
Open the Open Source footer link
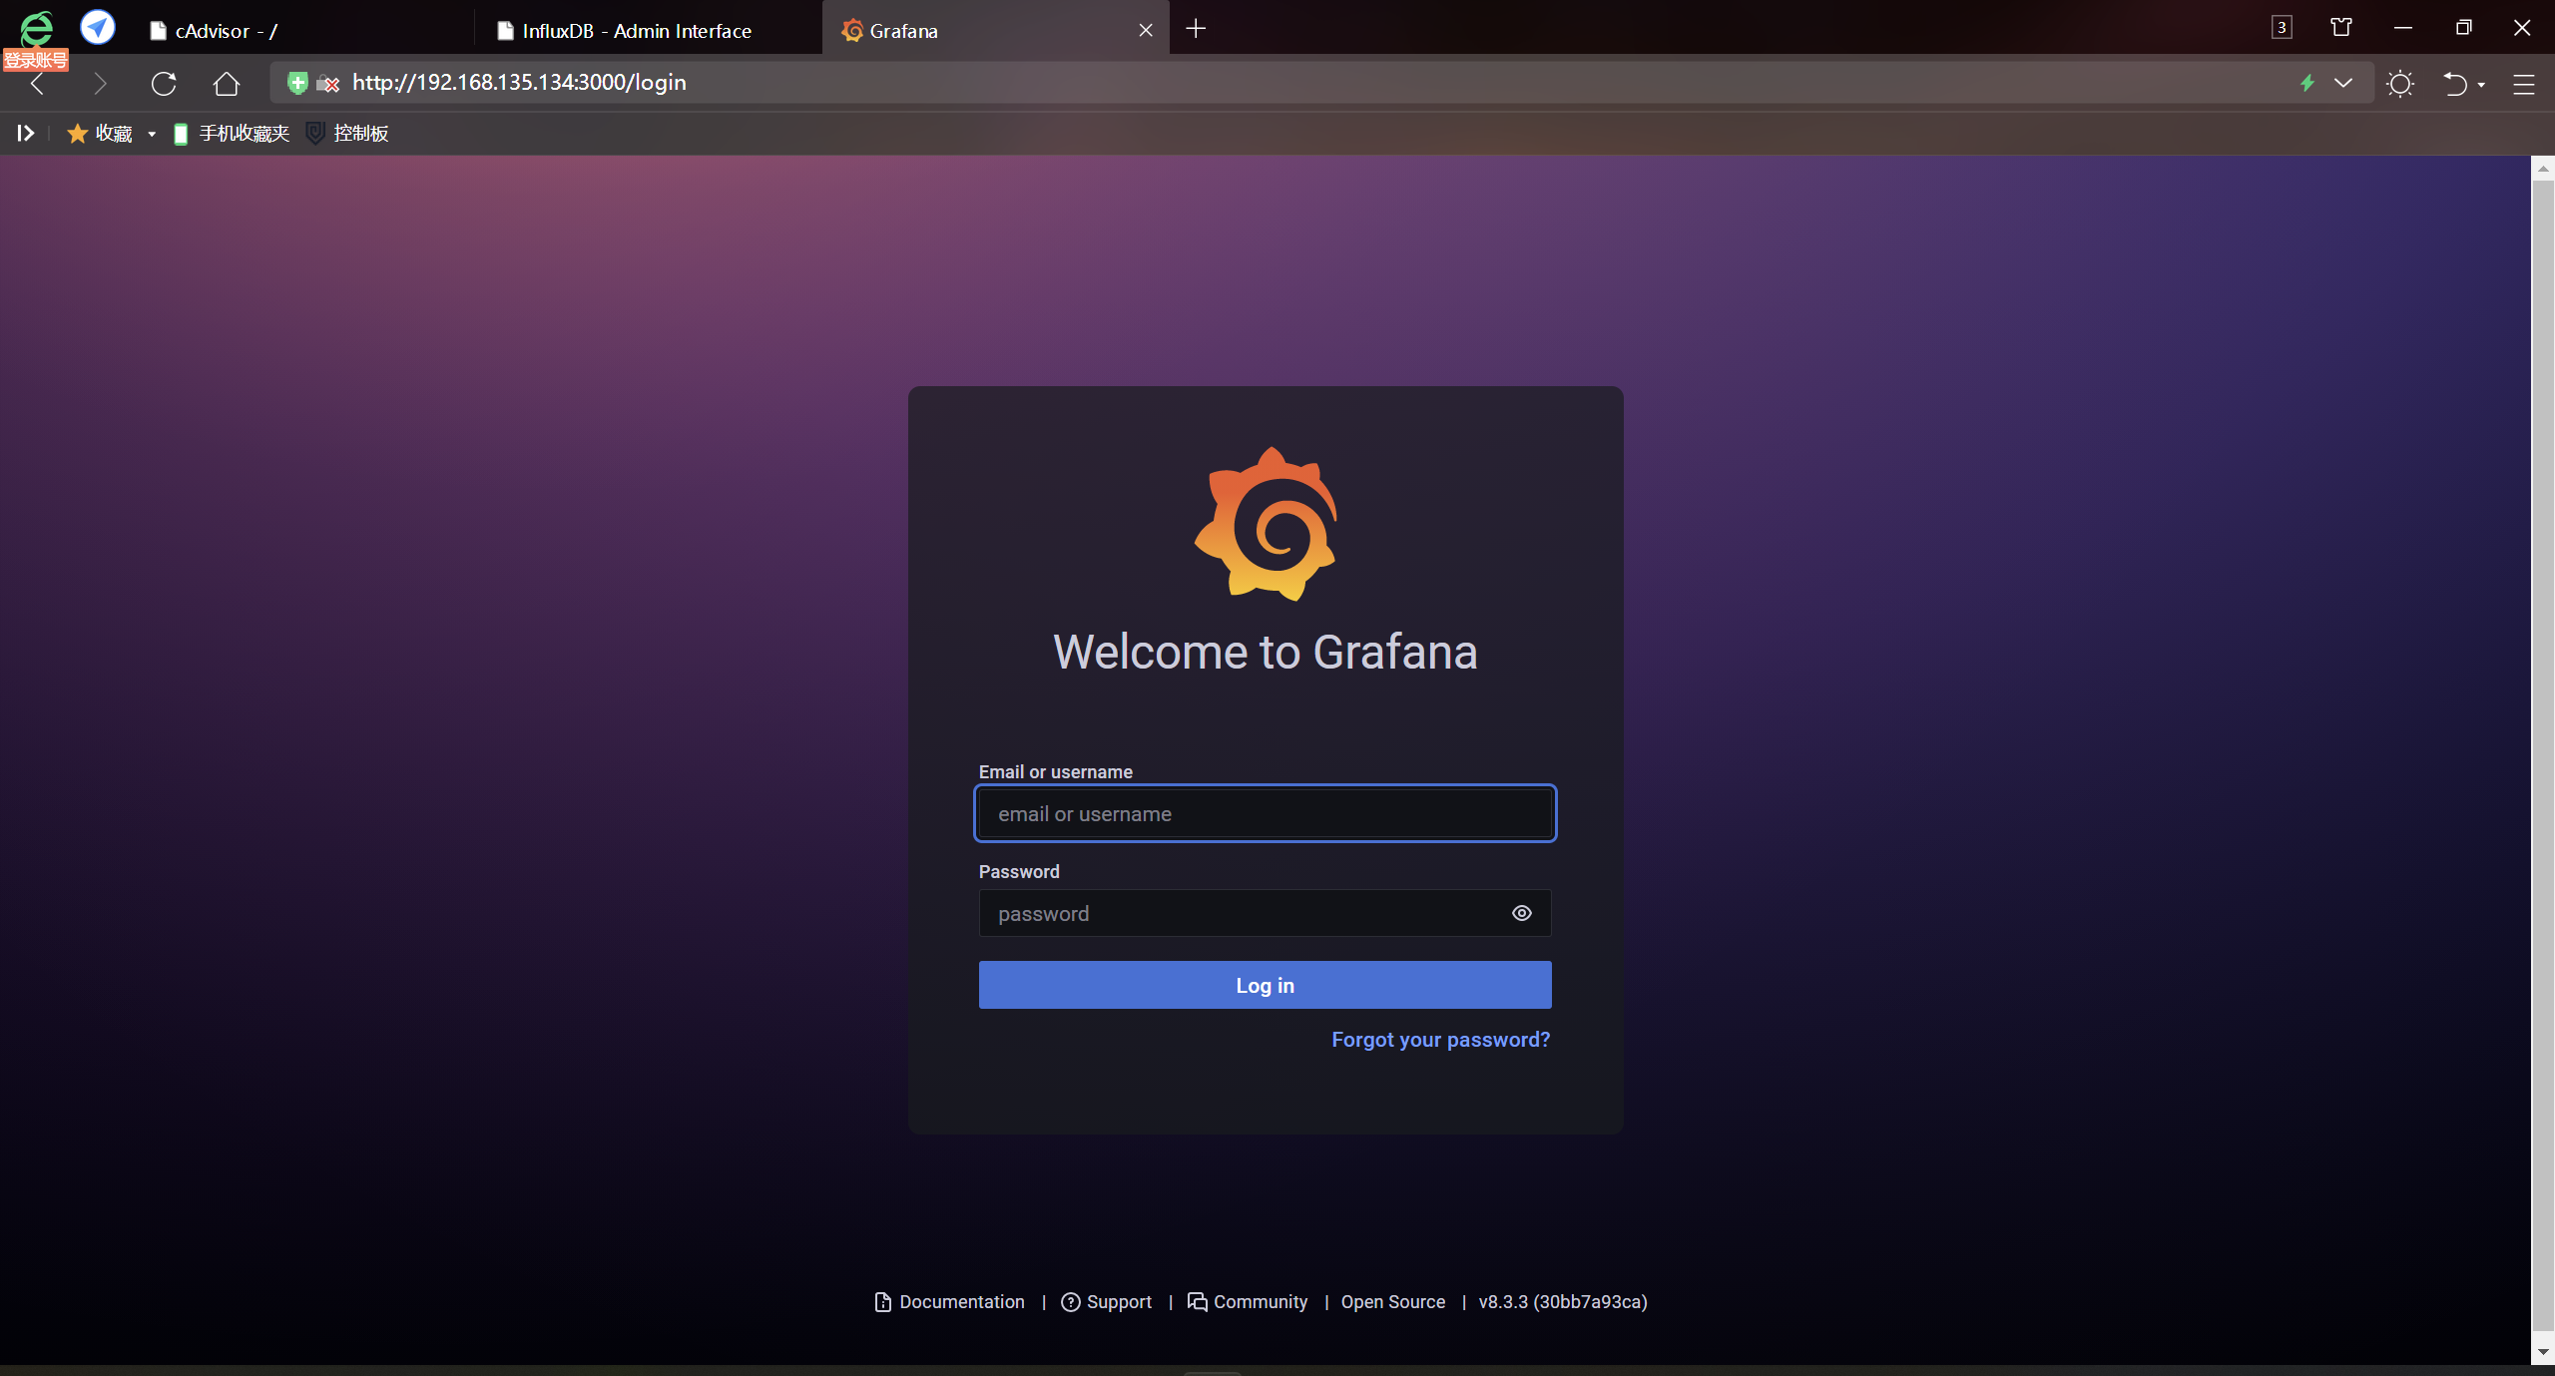[x=1393, y=1302]
